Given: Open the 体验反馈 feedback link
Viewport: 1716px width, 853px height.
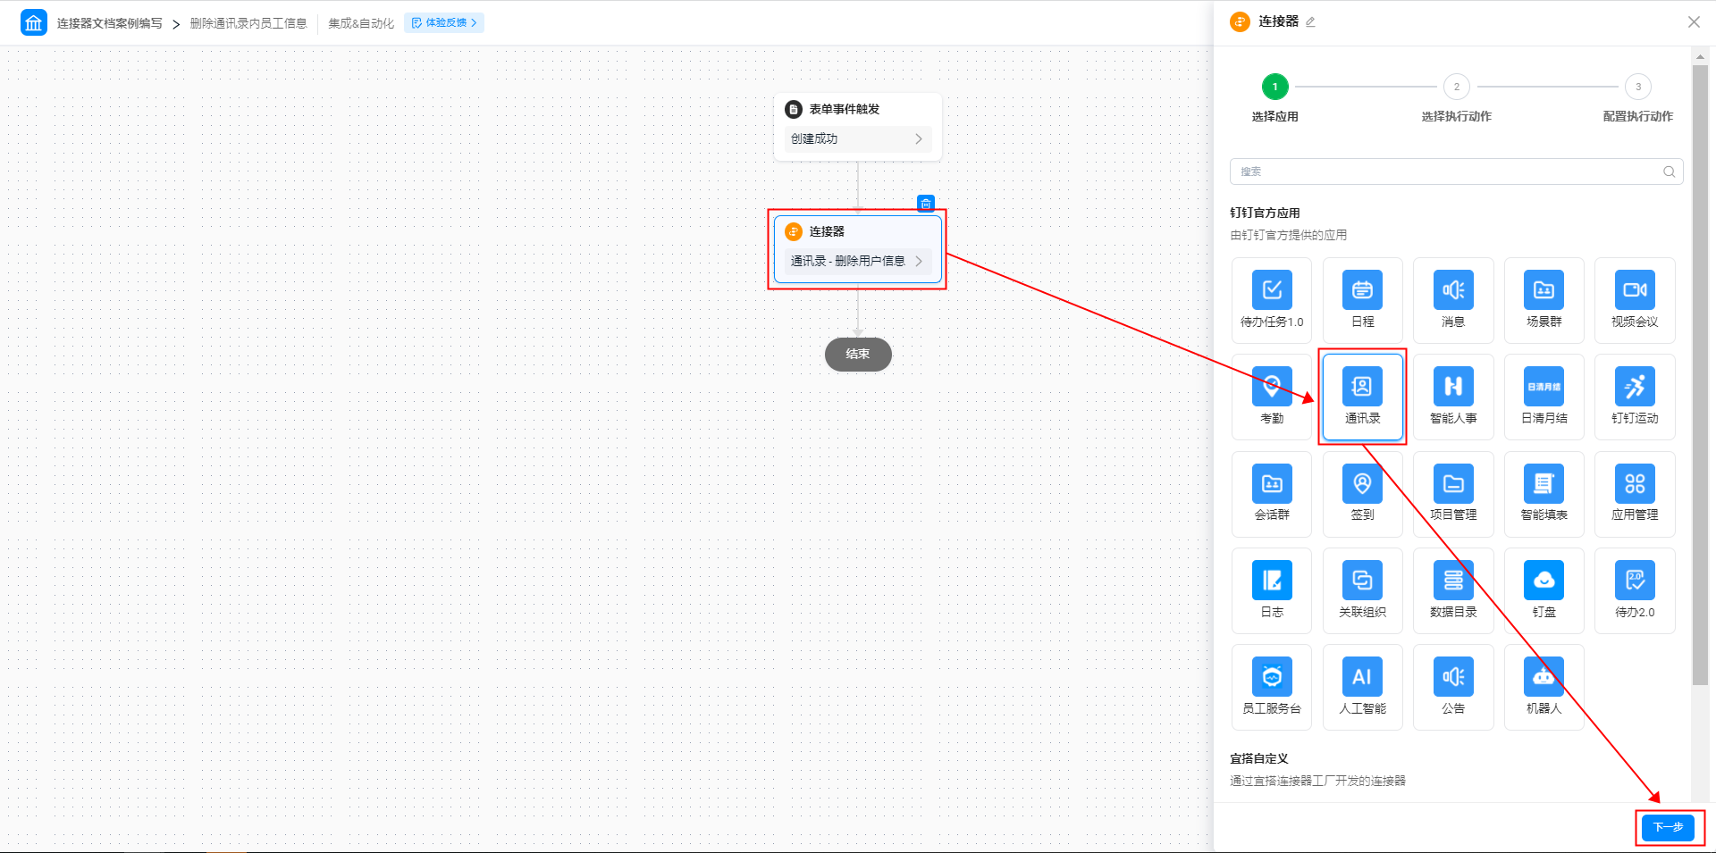Looking at the screenshot, I should coord(444,22).
